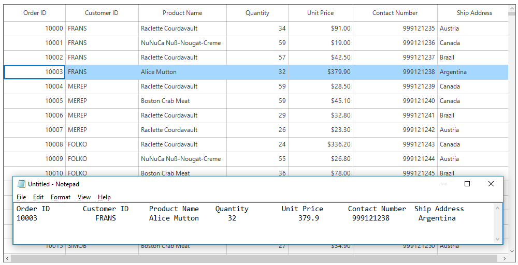This screenshot has height=265, width=518.
Task: Minimize the Notepad window
Action: coord(444,184)
